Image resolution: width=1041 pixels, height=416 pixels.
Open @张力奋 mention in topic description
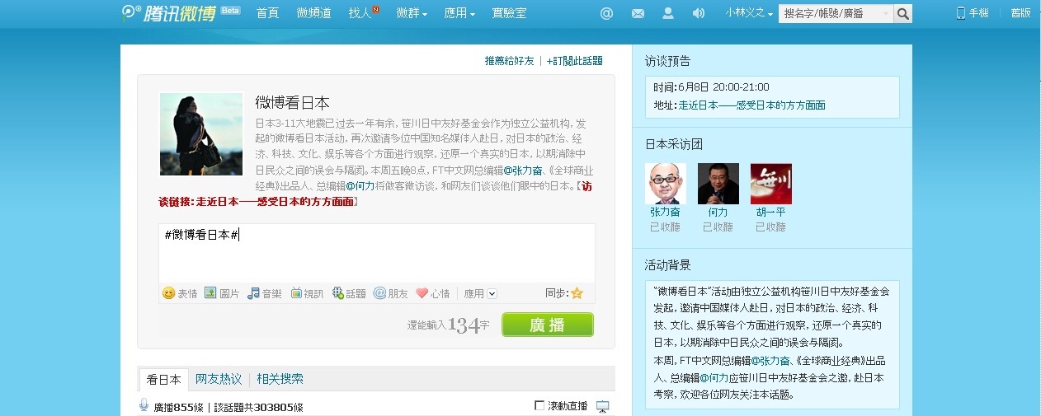pyautogui.click(x=524, y=171)
